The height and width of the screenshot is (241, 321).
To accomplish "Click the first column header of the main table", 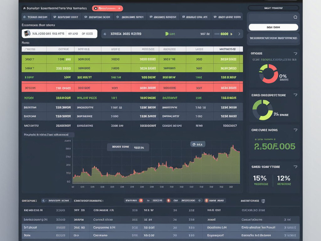I will click(34, 49).
